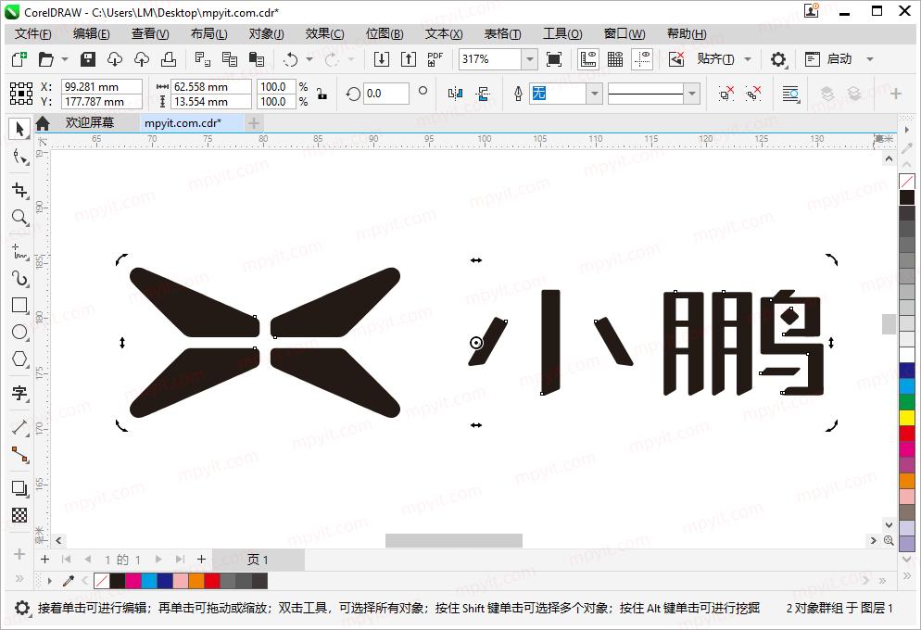Open the zoom level dropdown showing 317%
The height and width of the screenshot is (630, 921).
(x=529, y=57)
